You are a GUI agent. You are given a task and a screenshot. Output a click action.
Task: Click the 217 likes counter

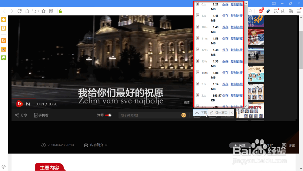(267, 145)
